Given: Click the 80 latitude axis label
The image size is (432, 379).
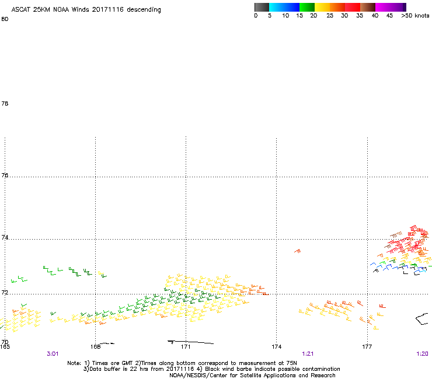Looking at the screenshot, I should click(5, 19).
